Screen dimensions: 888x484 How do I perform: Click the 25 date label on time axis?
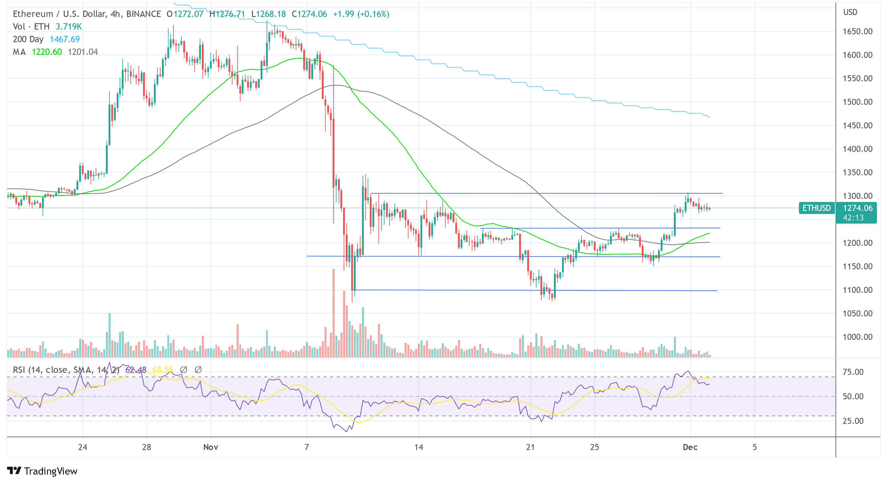tap(594, 447)
